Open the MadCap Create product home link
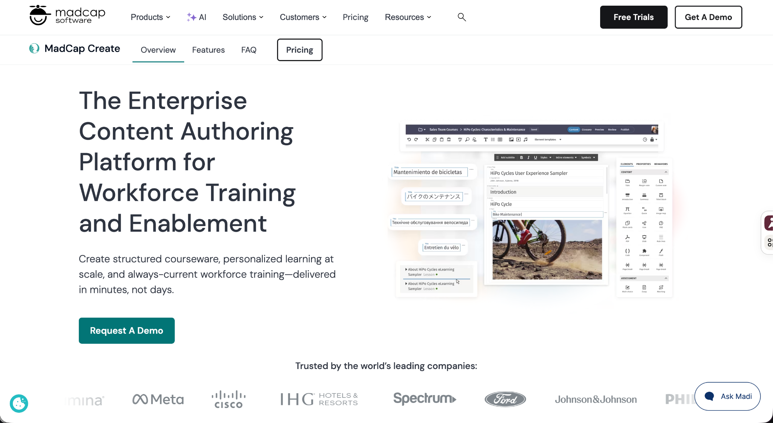The height and width of the screenshot is (423, 773). [75, 49]
